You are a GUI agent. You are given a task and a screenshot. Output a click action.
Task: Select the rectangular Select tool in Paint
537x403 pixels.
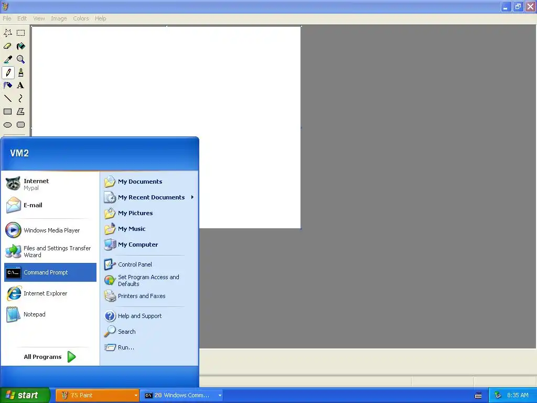pos(21,33)
